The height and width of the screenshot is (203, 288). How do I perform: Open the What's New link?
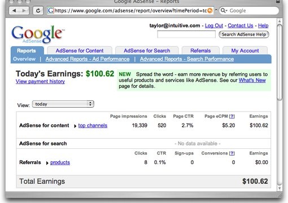point(252,80)
